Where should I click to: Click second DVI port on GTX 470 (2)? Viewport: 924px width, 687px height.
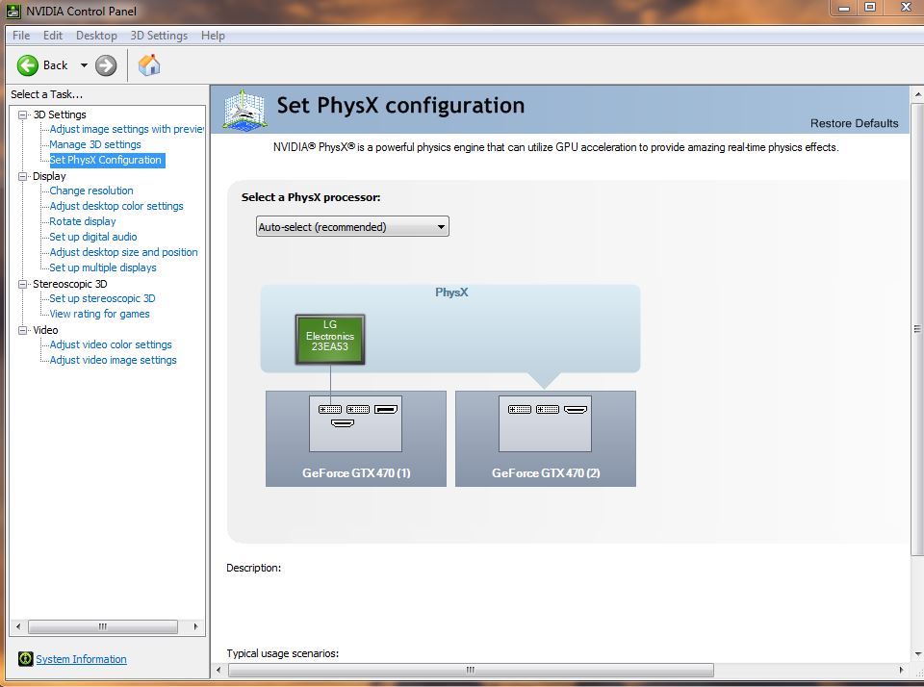(548, 410)
